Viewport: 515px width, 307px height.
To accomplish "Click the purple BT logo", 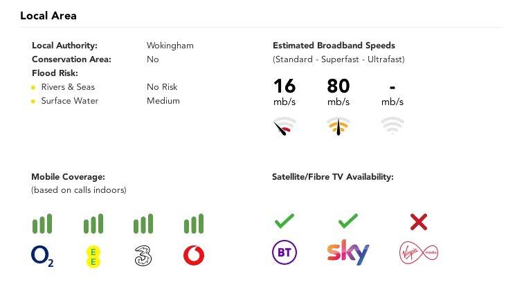I will click(x=284, y=253).
